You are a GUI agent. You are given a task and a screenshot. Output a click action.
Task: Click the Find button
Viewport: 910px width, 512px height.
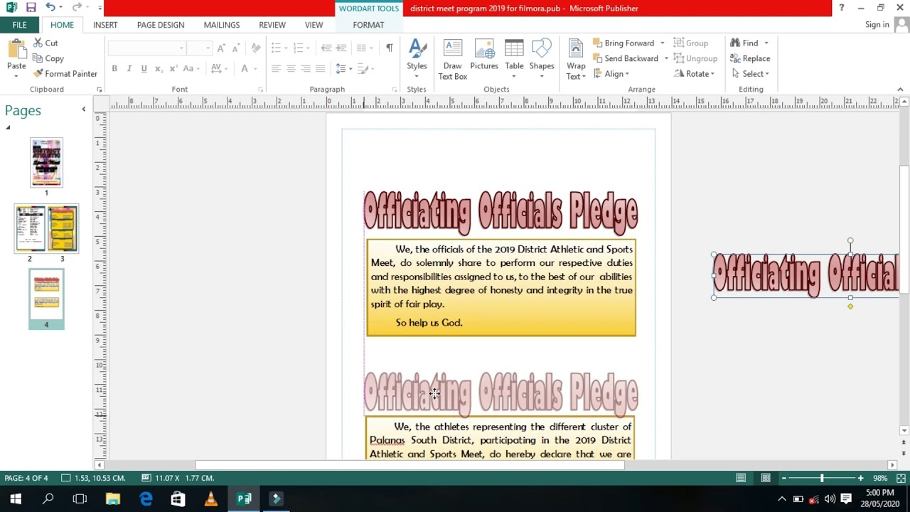click(x=744, y=43)
